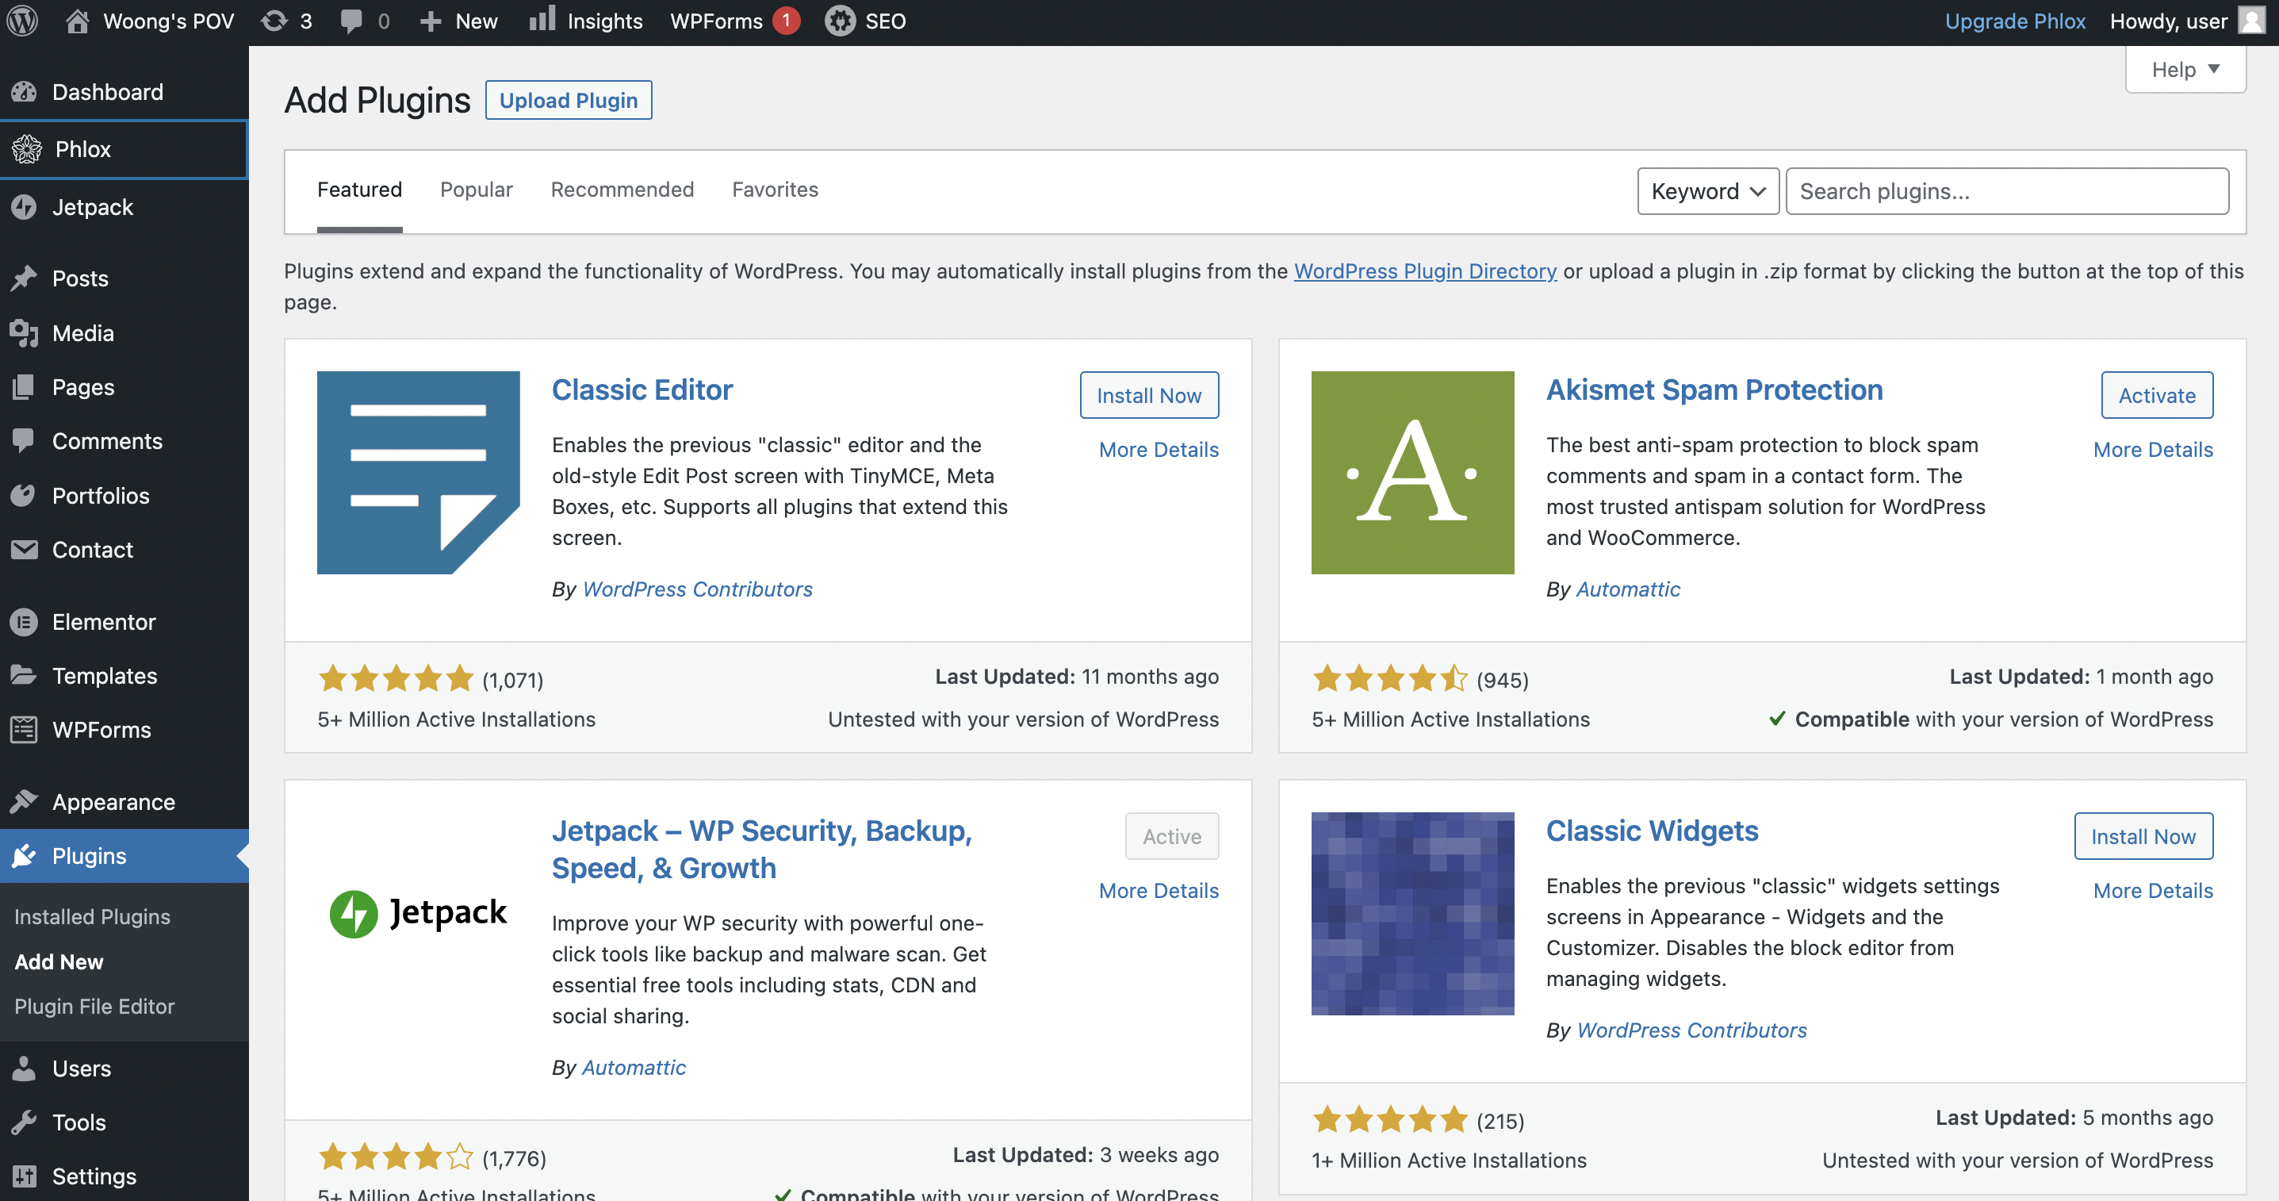Click the comments bubble icon in admin bar
The image size is (2279, 1201).
tap(351, 21)
